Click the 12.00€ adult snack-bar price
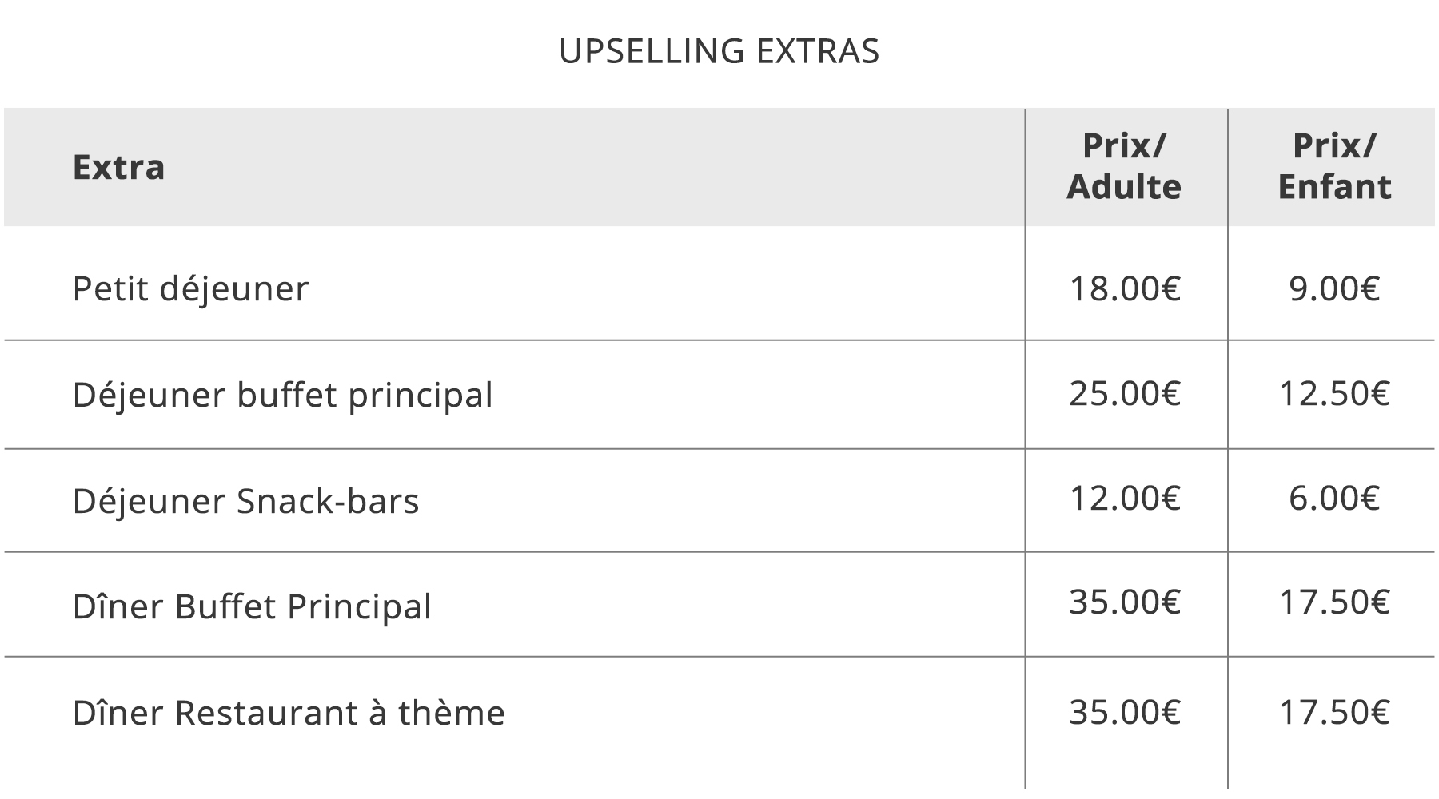This screenshot has height=799, width=1439. [x=1125, y=498]
